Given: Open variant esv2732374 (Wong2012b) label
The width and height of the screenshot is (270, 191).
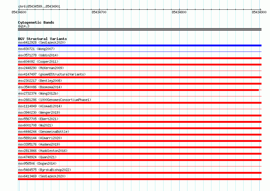Looking at the screenshot, I should (38, 93).
